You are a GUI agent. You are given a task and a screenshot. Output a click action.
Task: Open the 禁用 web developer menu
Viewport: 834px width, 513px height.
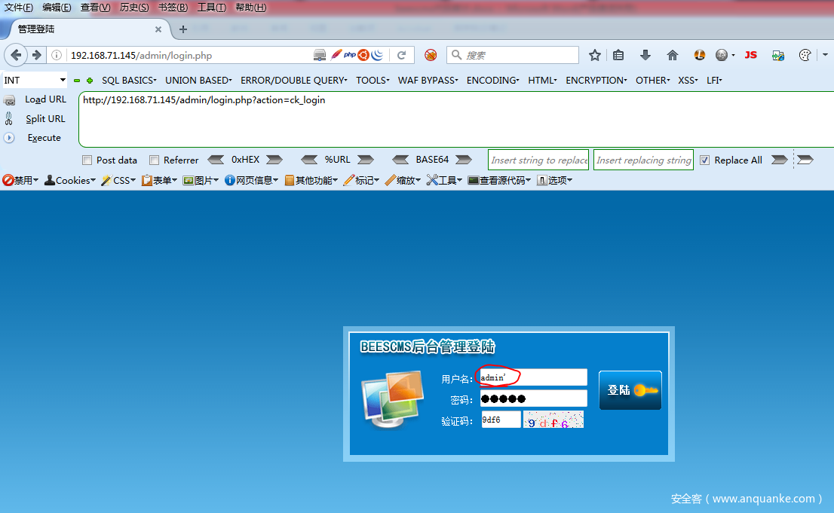tap(20, 180)
